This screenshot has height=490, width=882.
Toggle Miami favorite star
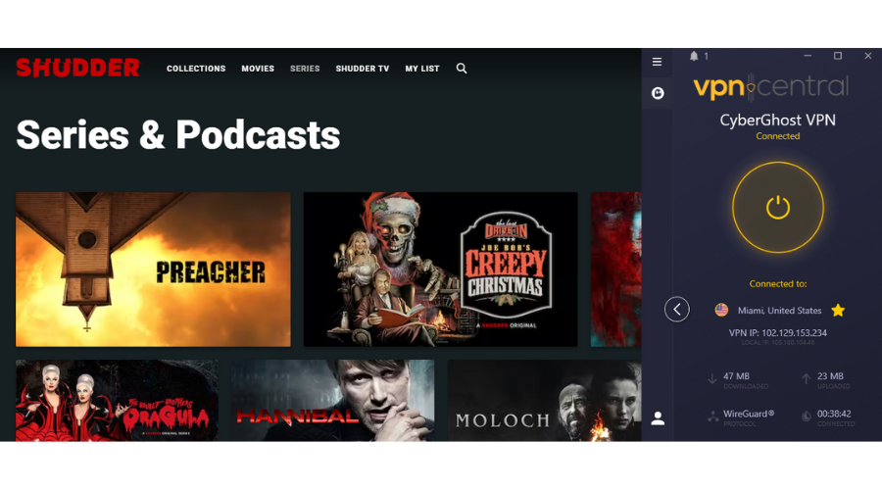pos(838,310)
